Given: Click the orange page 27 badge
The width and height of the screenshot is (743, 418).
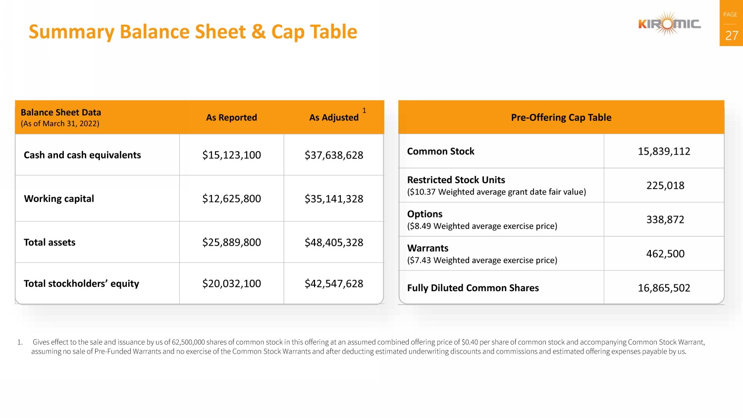Looking at the screenshot, I should coord(731,23).
